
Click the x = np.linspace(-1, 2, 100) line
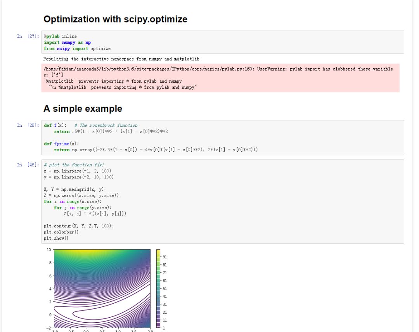tap(78, 171)
